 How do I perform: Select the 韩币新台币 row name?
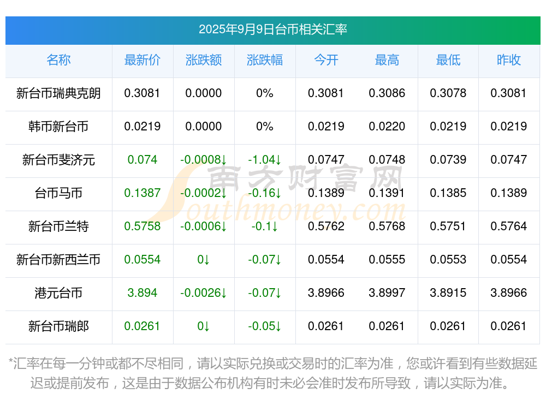tap(58, 127)
